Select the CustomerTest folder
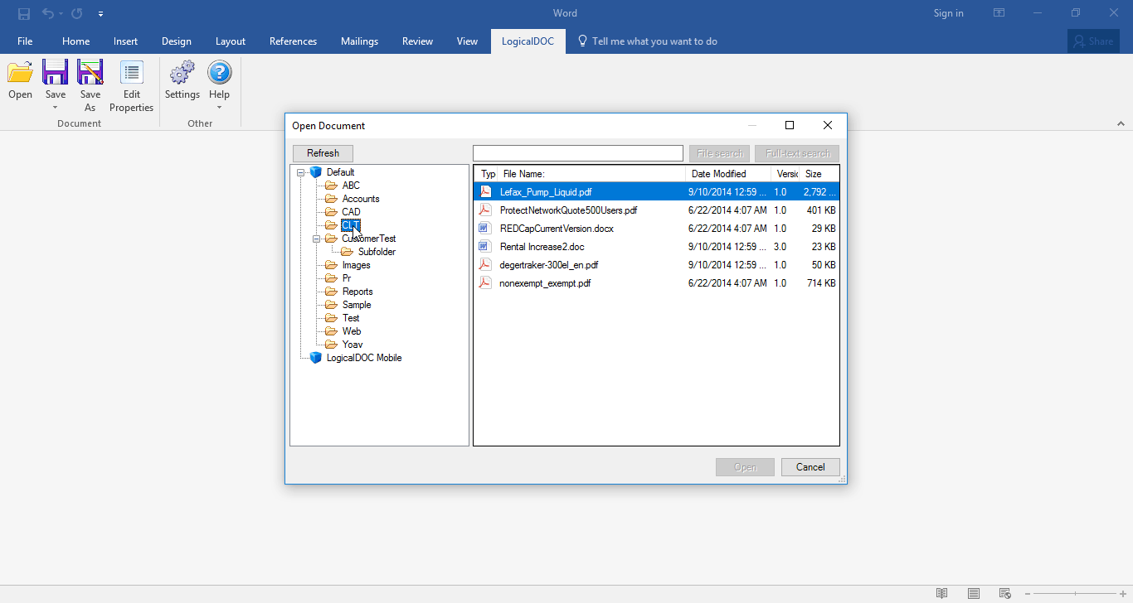 pos(369,239)
